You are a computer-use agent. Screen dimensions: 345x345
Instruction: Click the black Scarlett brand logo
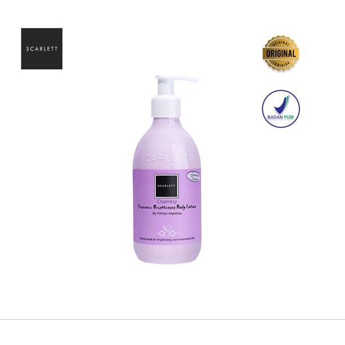click(42, 48)
